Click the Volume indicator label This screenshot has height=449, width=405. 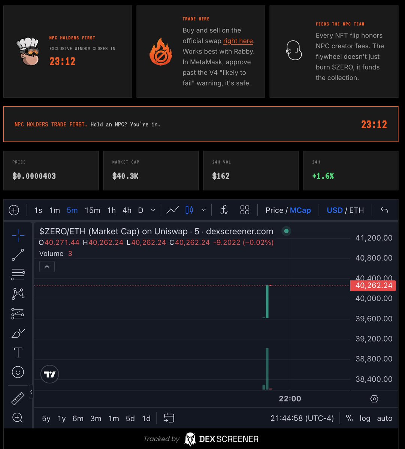pyautogui.click(x=51, y=254)
